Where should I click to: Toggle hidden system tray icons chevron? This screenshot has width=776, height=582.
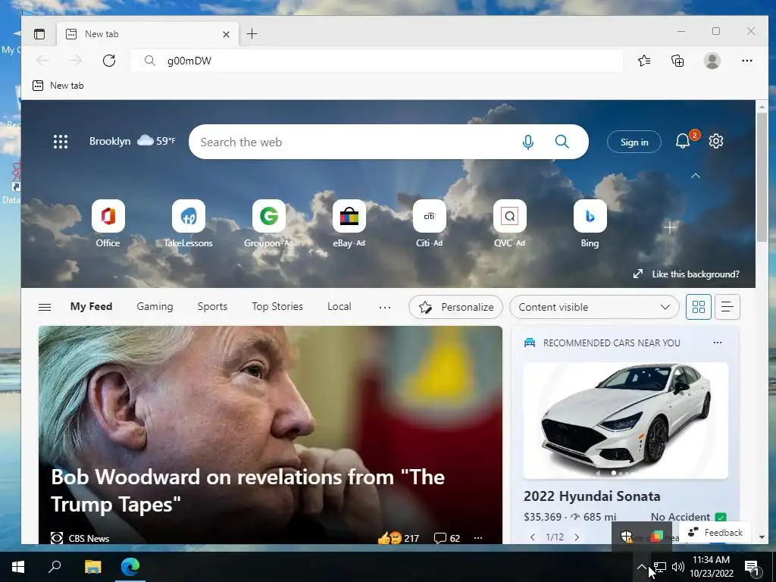coord(641,567)
